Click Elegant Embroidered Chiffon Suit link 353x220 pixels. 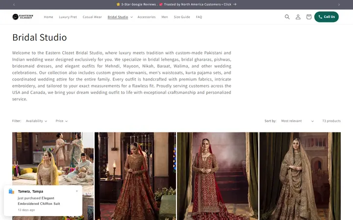point(39,201)
